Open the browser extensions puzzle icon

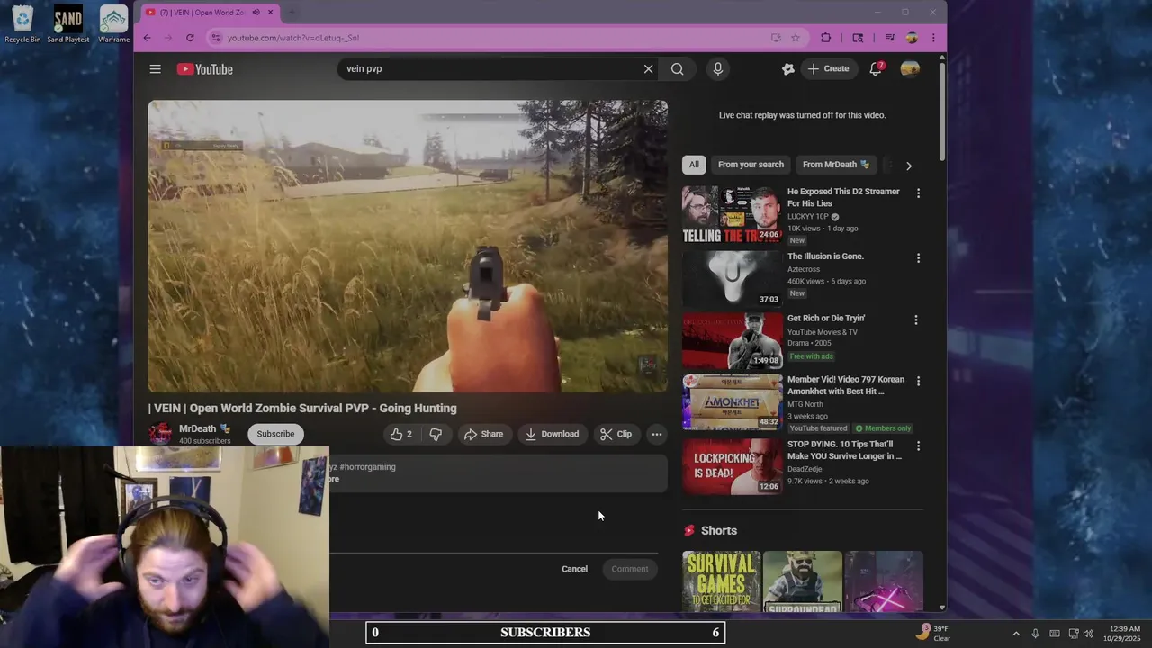click(826, 38)
